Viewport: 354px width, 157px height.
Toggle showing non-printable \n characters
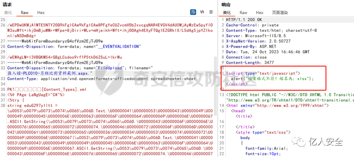pyautogui.click(x=202, y=12)
